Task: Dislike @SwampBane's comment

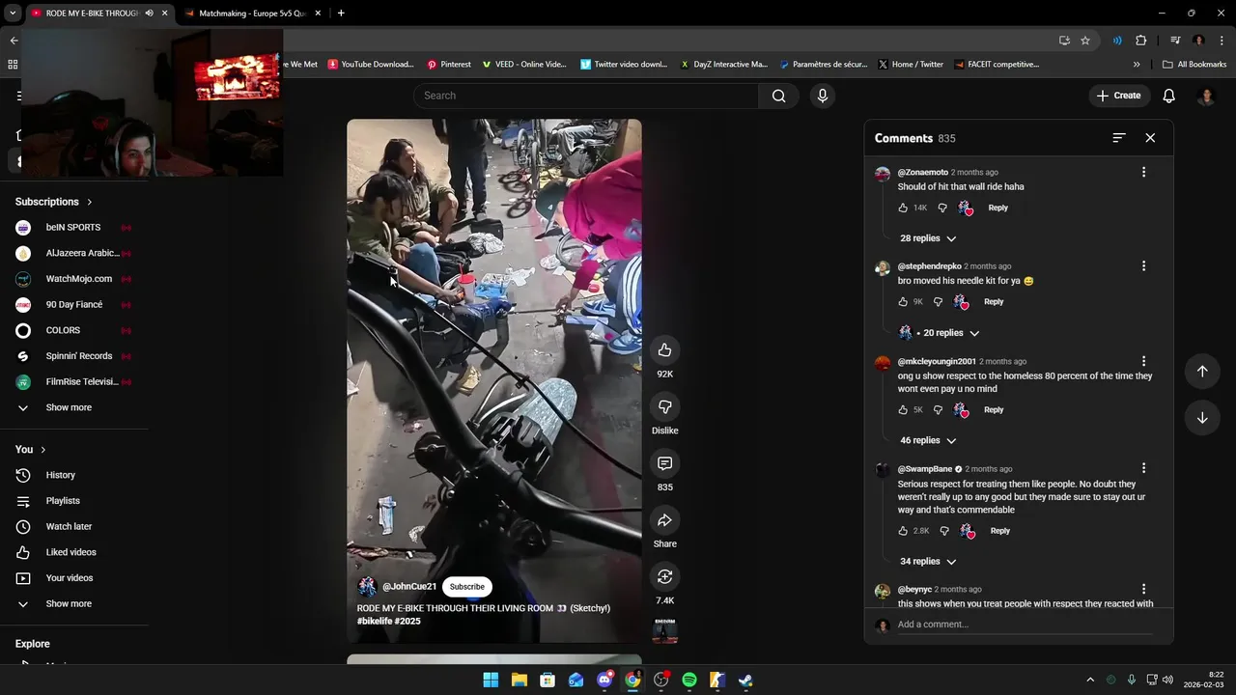Action: click(944, 530)
